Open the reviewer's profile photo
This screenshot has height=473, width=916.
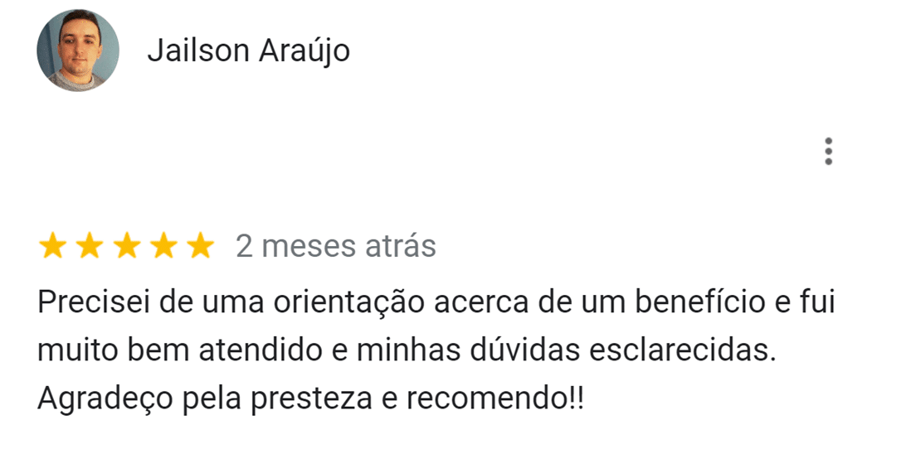click(x=78, y=51)
